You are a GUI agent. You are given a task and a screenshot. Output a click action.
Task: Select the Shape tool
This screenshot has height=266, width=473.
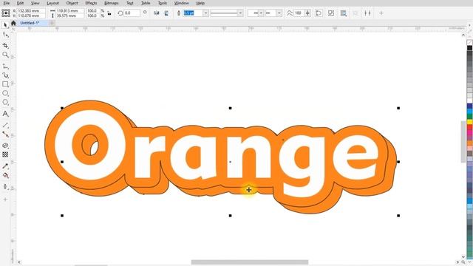[x=5, y=35]
